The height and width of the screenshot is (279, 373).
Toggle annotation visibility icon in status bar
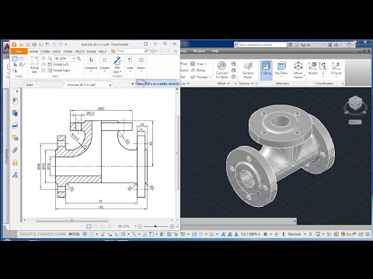224,234
